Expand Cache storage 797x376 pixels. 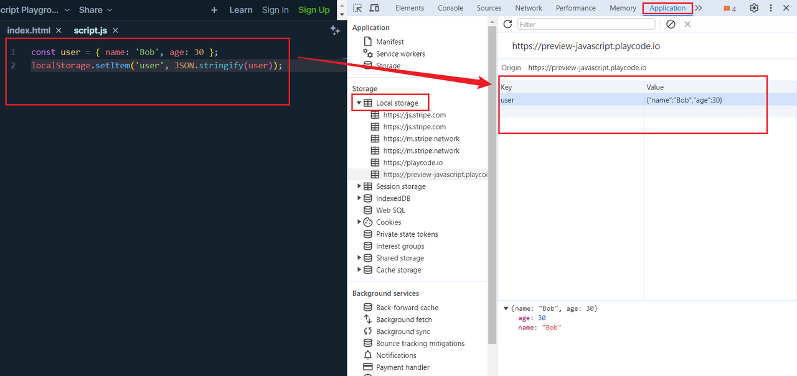pos(359,270)
